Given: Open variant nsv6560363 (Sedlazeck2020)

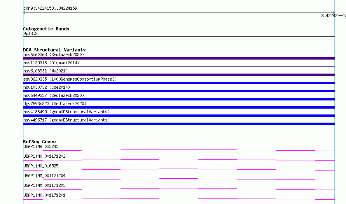Looking at the screenshot, I should click(54, 55).
